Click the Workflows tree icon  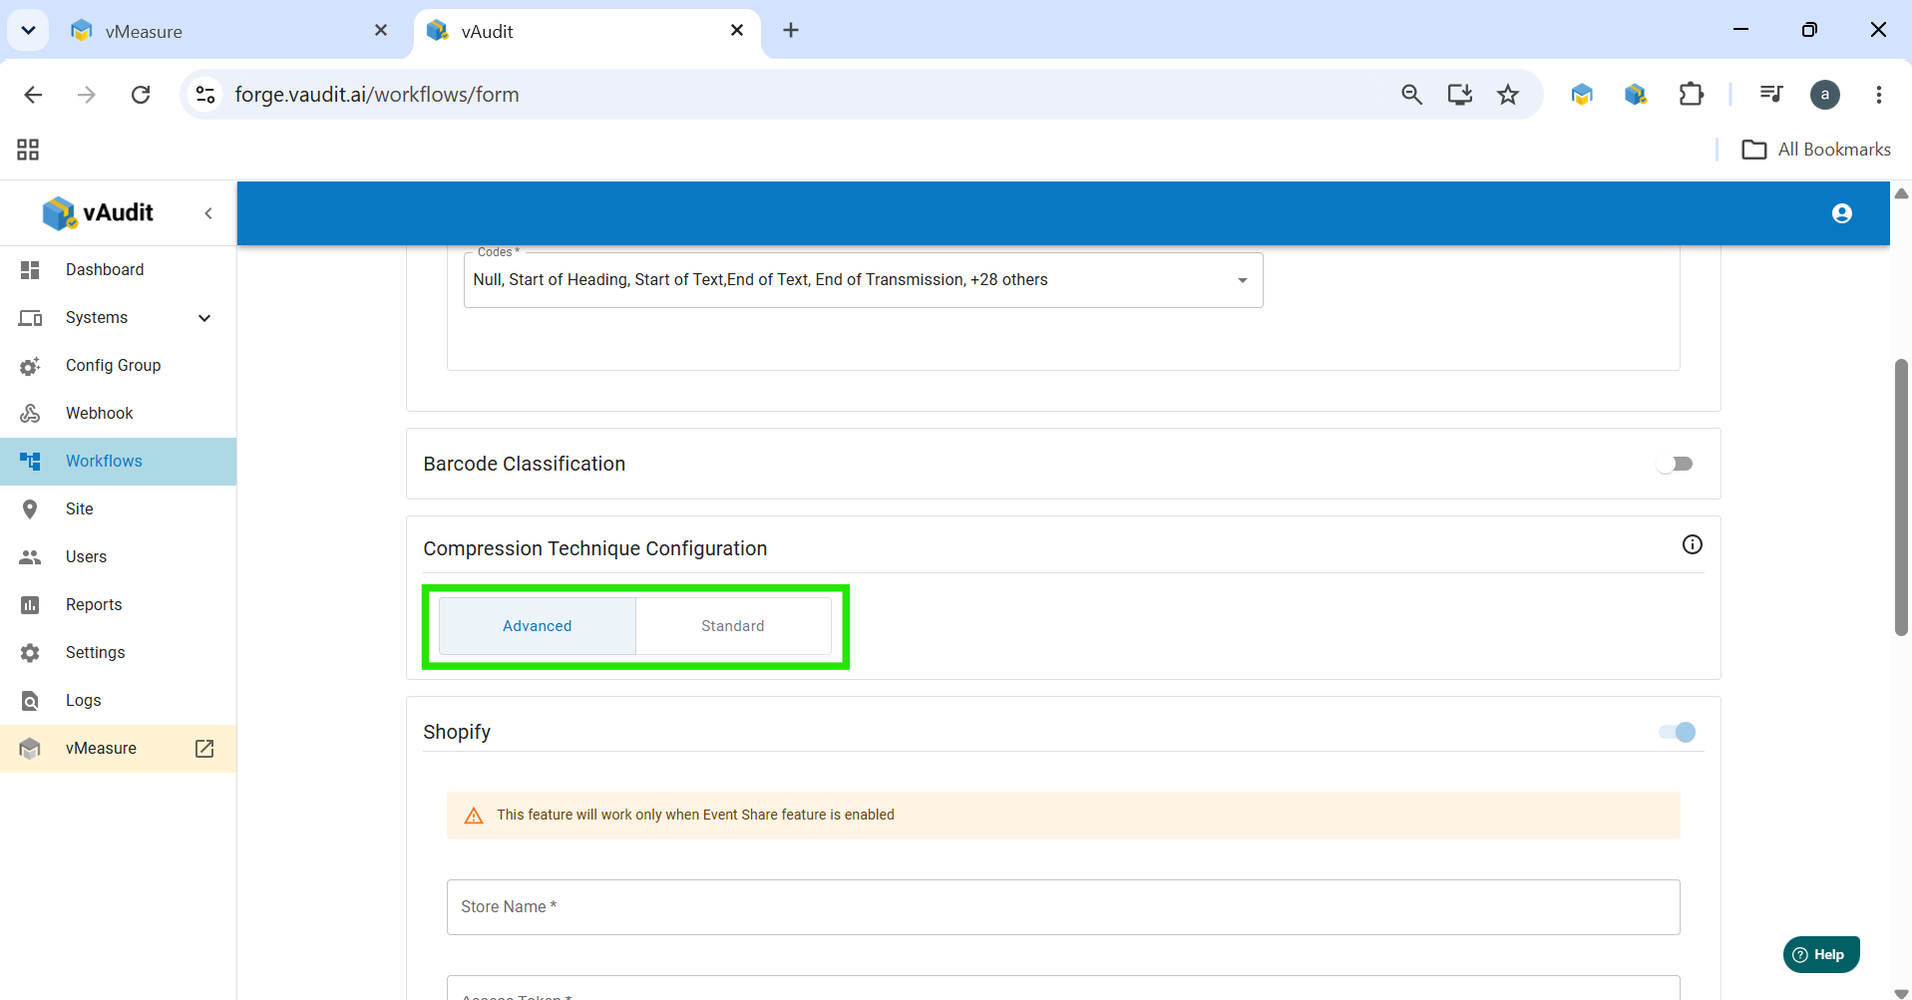coord(30,462)
